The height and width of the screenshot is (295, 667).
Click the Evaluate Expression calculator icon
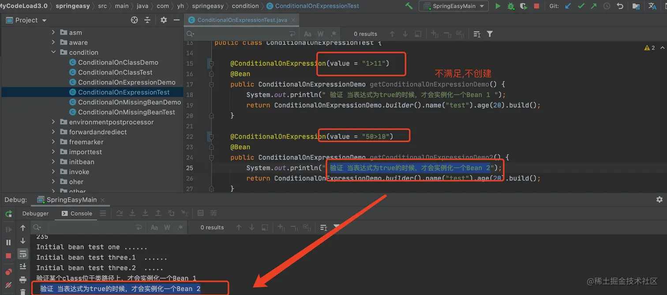(201, 213)
